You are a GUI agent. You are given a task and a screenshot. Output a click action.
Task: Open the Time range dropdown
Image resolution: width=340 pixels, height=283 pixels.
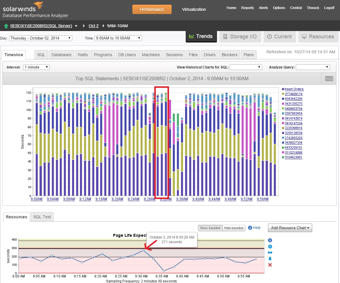118,38
